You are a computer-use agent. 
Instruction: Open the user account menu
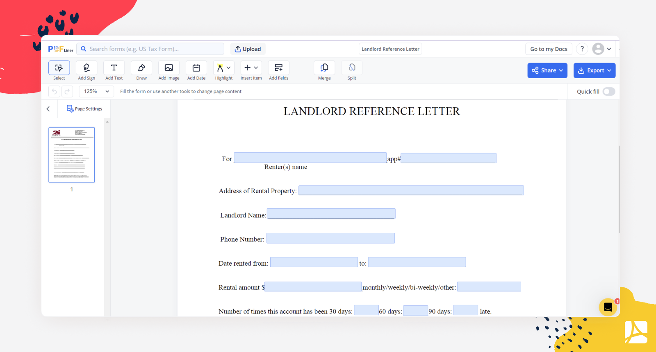click(602, 49)
